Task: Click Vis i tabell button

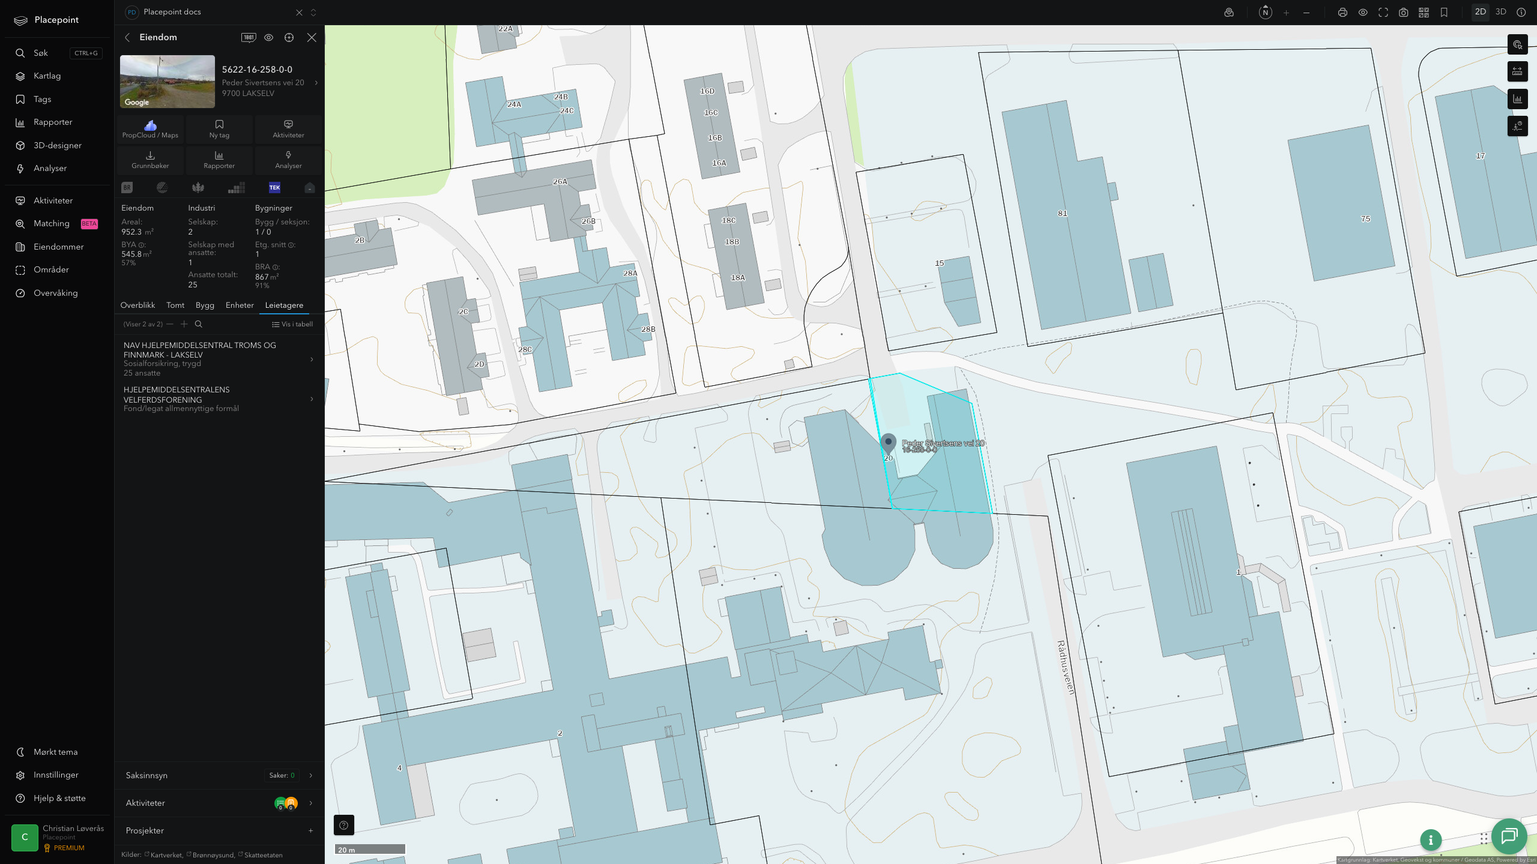Action: pyautogui.click(x=292, y=324)
